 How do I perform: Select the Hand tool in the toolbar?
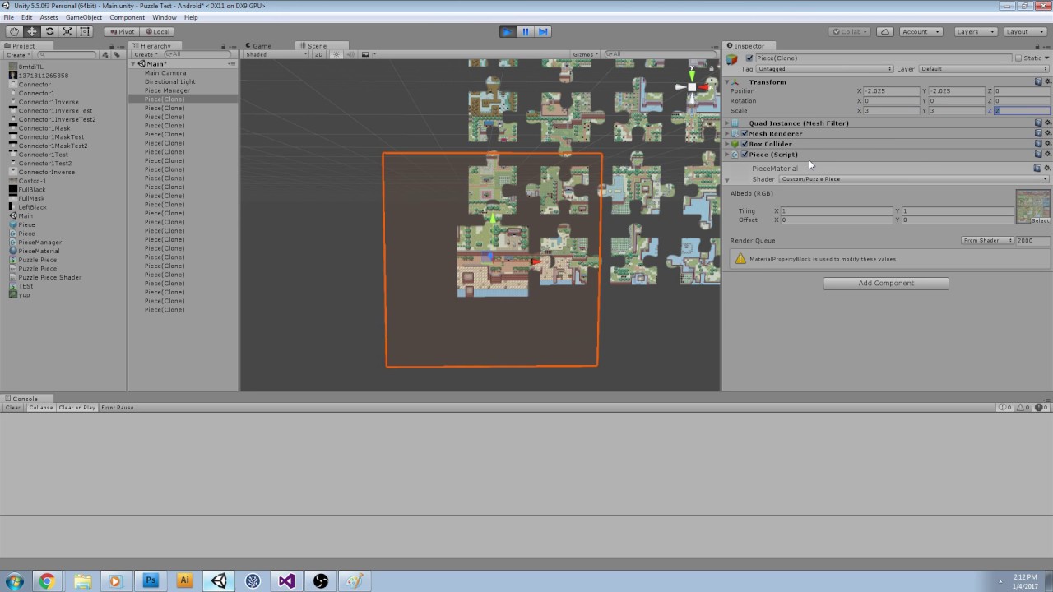coord(14,31)
